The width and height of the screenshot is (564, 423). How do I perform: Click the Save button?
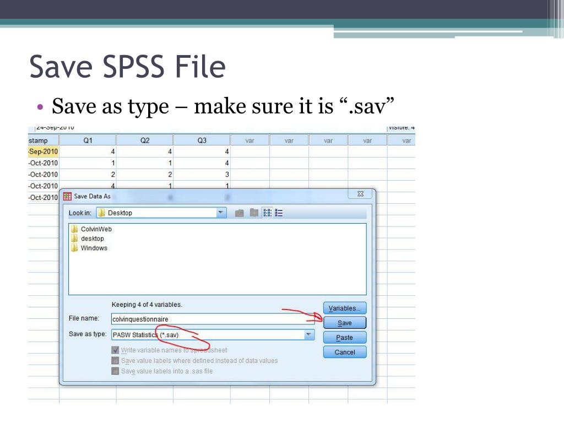tap(344, 322)
